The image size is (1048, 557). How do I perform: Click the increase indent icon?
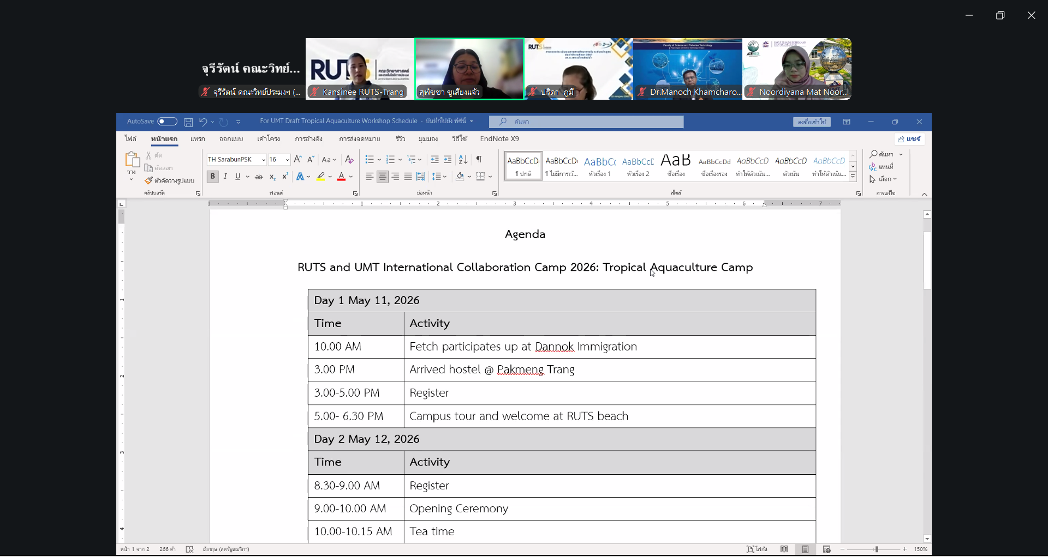pyautogui.click(x=448, y=160)
